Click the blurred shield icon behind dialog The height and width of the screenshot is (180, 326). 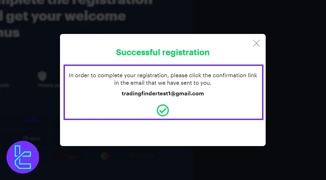(42, 76)
